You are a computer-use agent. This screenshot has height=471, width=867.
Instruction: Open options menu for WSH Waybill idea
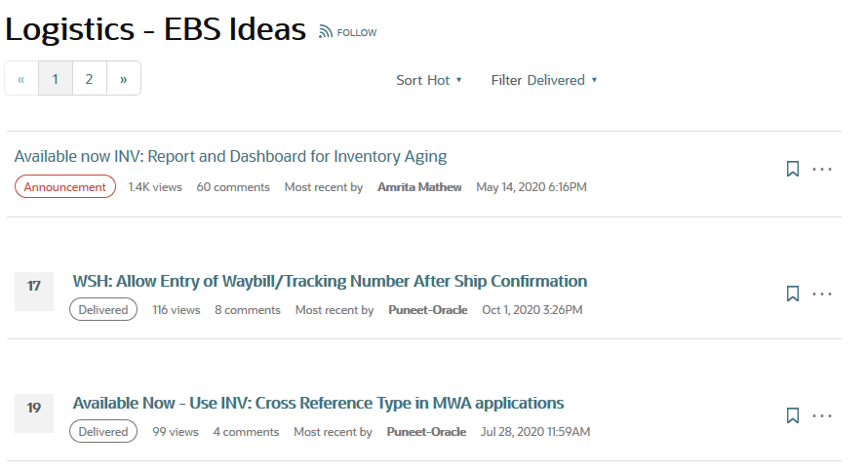tap(822, 294)
